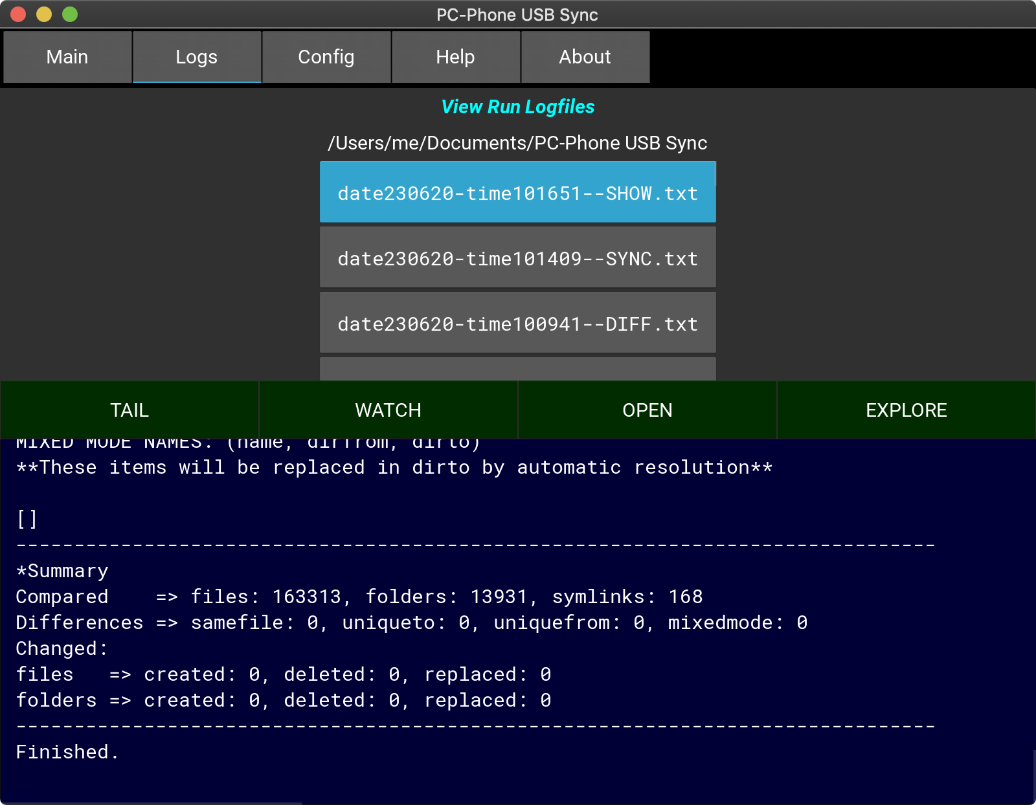The width and height of the screenshot is (1036, 805).
Task: Click the 'Compared => files: 163313' line
Action: coord(359,597)
